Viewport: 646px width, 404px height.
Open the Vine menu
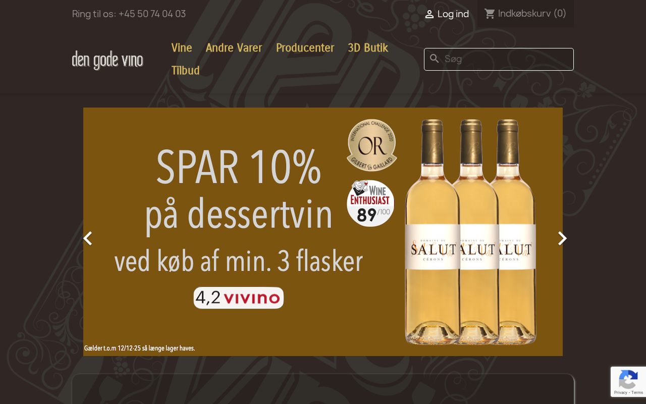pos(182,48)
